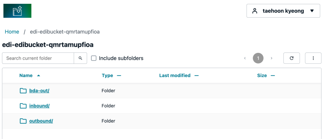Go to next page arrow
Image resolution: width=323 pixels, height=139 pixels.
272,58
